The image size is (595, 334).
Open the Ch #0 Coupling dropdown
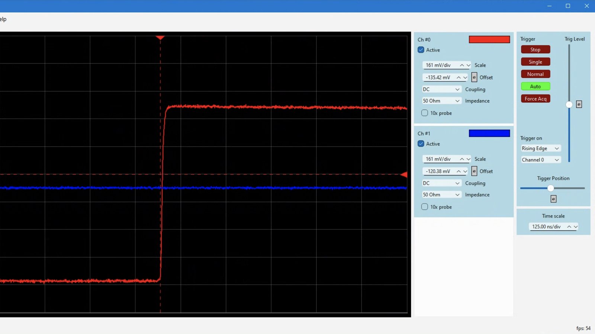tap(441, 89)
